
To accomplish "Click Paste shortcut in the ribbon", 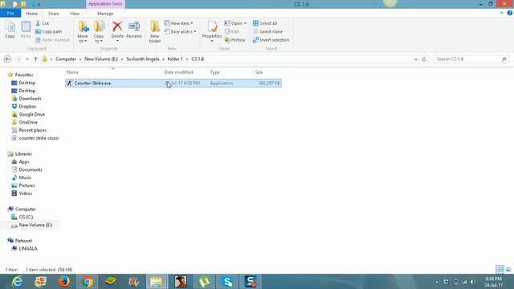I will pyautogui.click(x=52, y=40).
